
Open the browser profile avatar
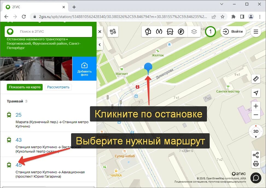251,17
